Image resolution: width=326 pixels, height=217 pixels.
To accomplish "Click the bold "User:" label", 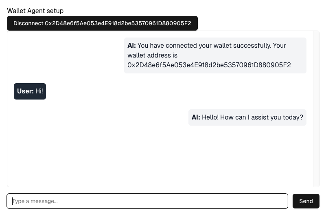I will click(25, 91).
